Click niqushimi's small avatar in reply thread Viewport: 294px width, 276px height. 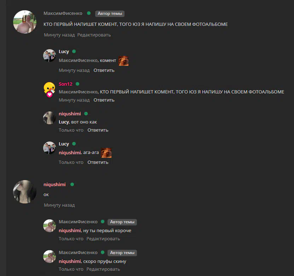(50, 118)
